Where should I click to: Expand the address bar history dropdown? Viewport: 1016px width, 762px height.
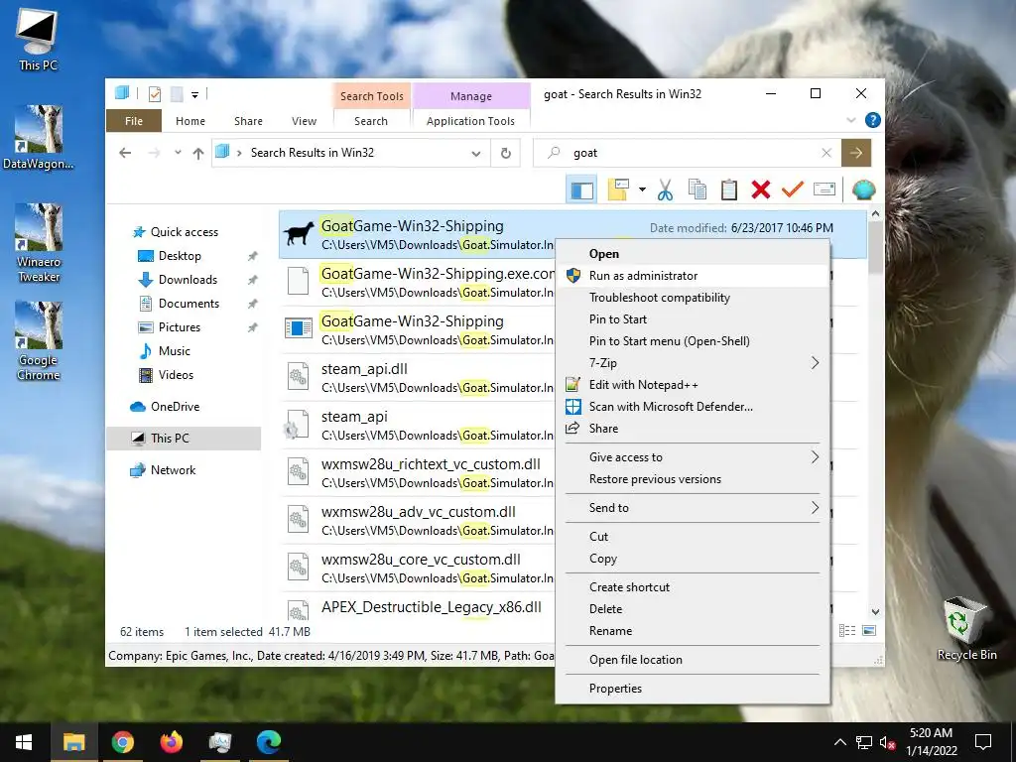[476, 154]
